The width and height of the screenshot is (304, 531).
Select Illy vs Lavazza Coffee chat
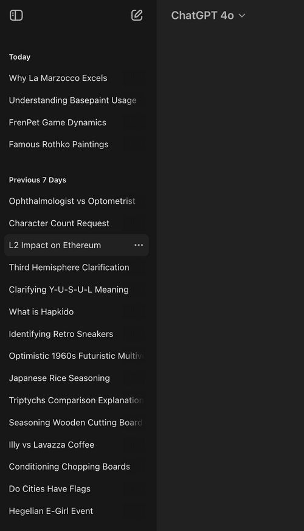tap(77, 445)
